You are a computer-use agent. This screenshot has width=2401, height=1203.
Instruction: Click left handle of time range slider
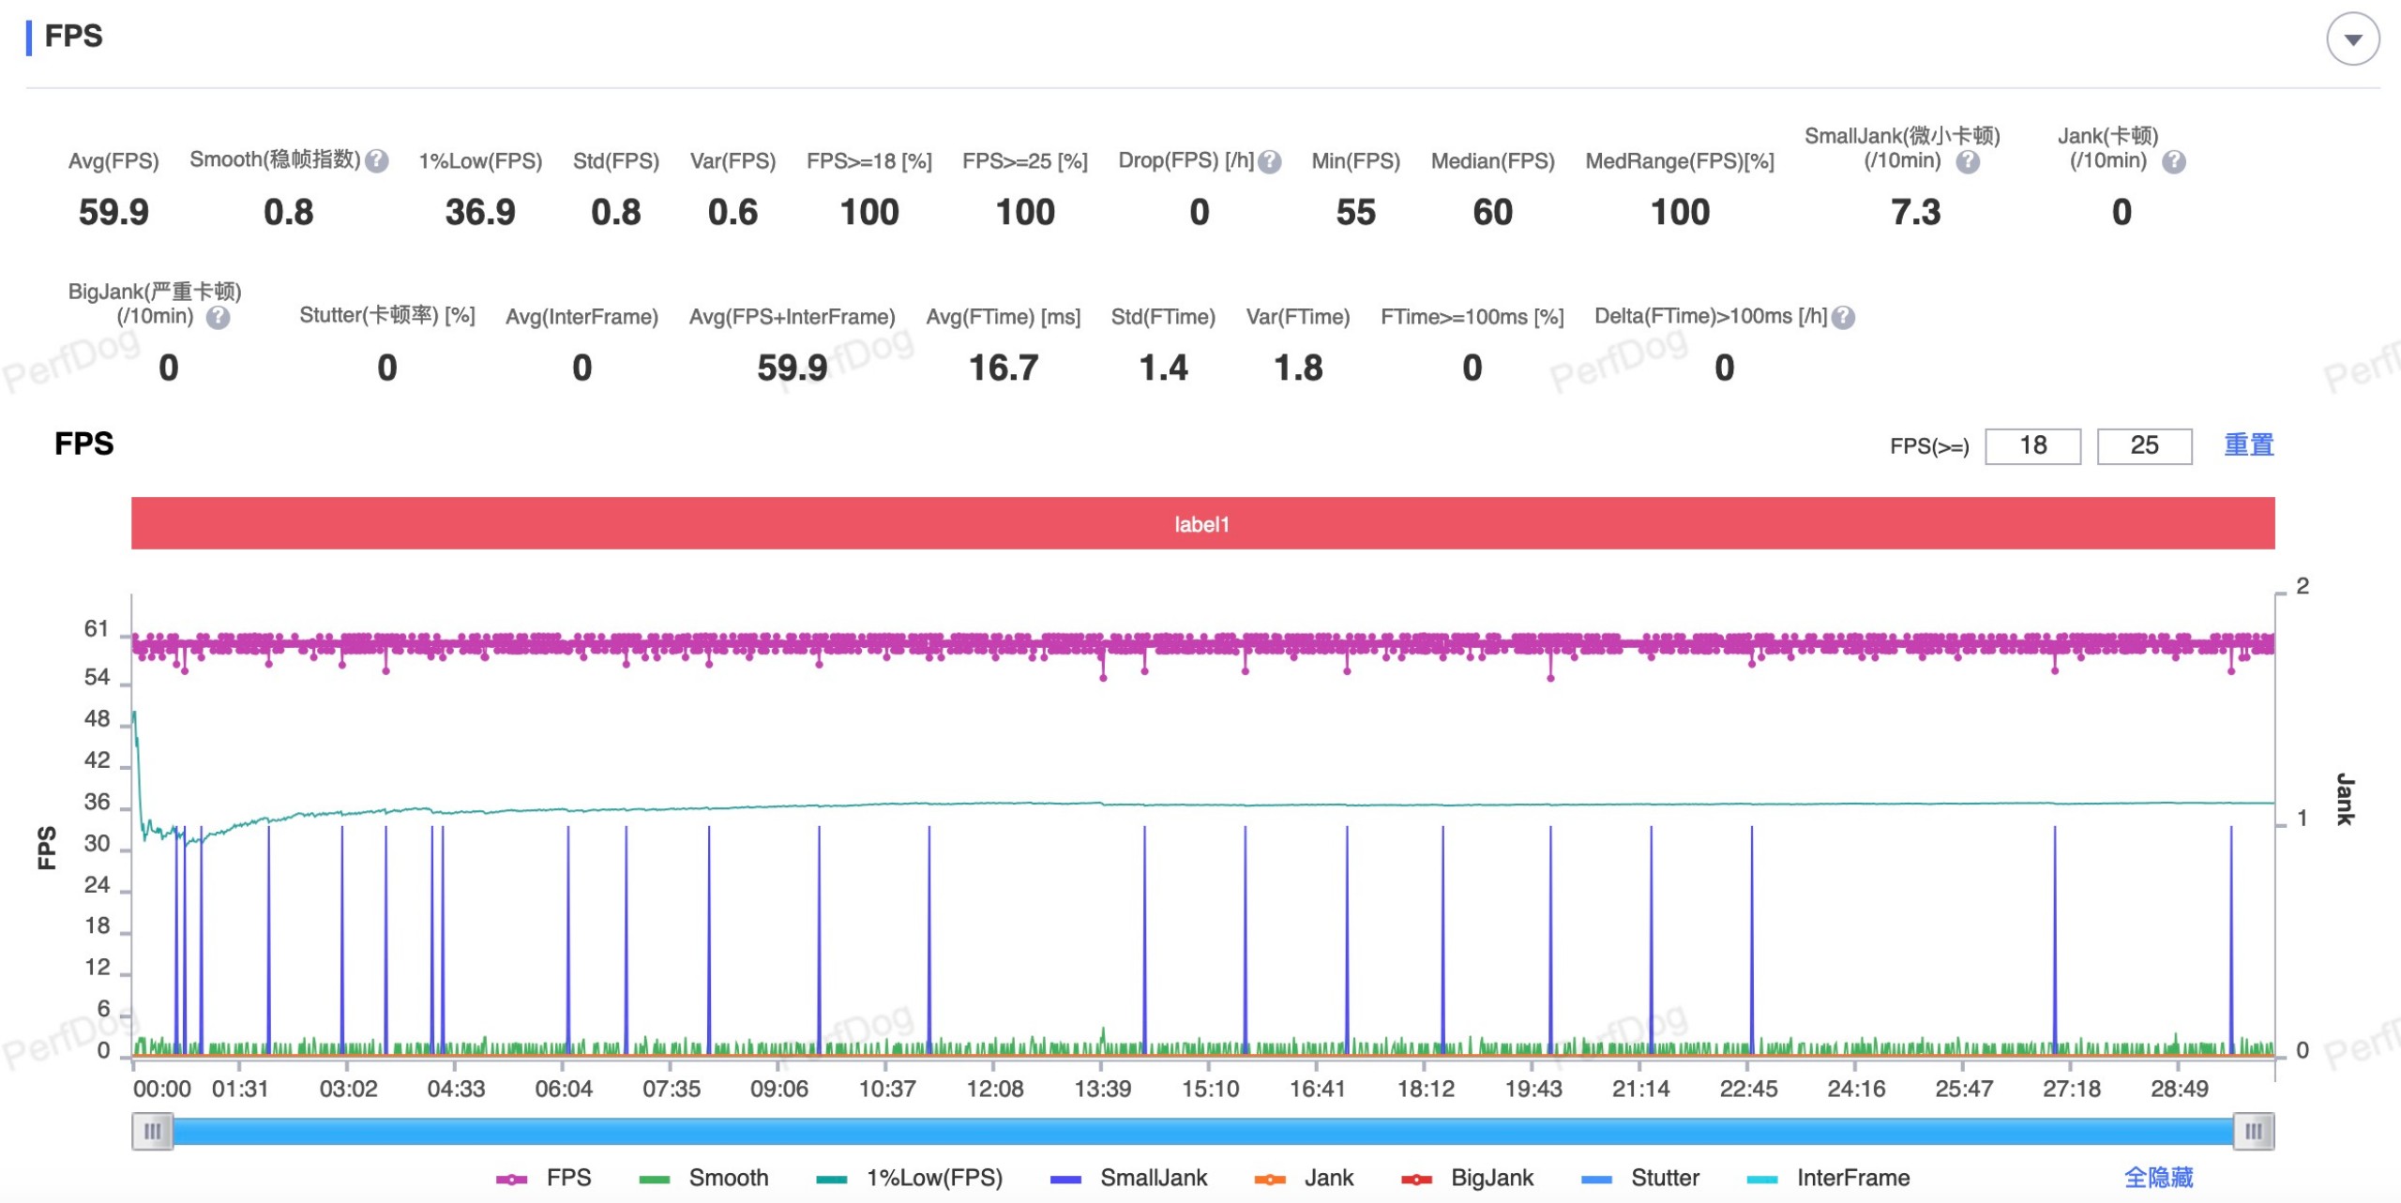click(x=152, y=1132)
